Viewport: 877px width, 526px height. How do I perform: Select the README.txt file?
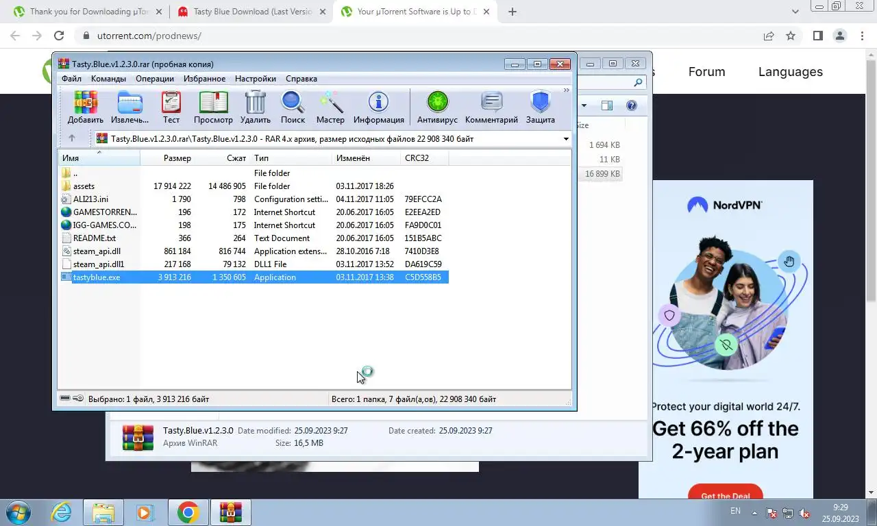[x=254, y=238]
